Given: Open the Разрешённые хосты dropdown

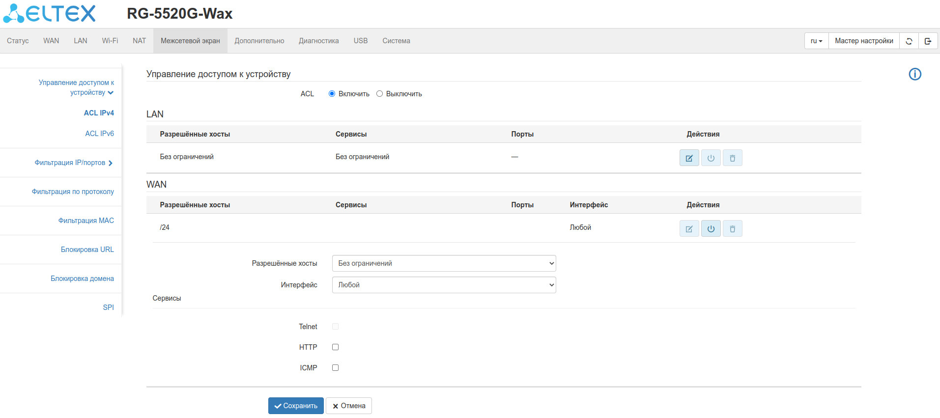Looking at the screenshot, I should click(x=444, y=263).
